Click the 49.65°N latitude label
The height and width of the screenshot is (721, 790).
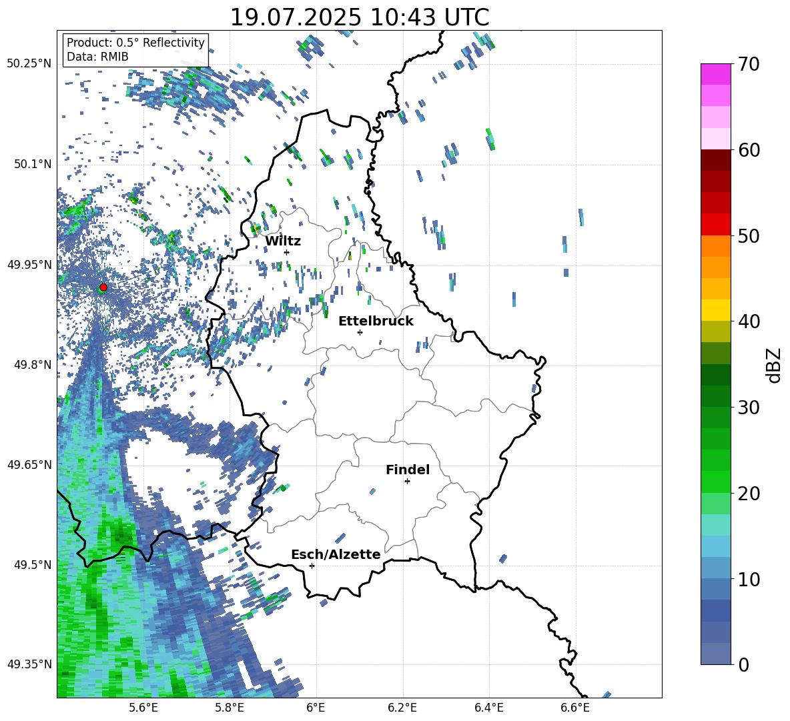coord(29,465)
